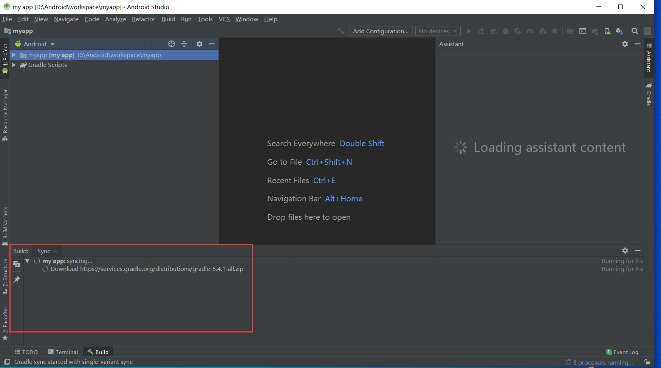This screenshot has width=661, height=368.
Task: Open the No devices dropdown
Action: 438,31
